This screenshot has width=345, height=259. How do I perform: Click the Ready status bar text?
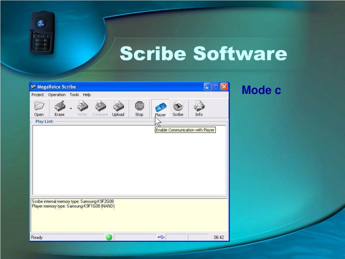pos(37,237)
